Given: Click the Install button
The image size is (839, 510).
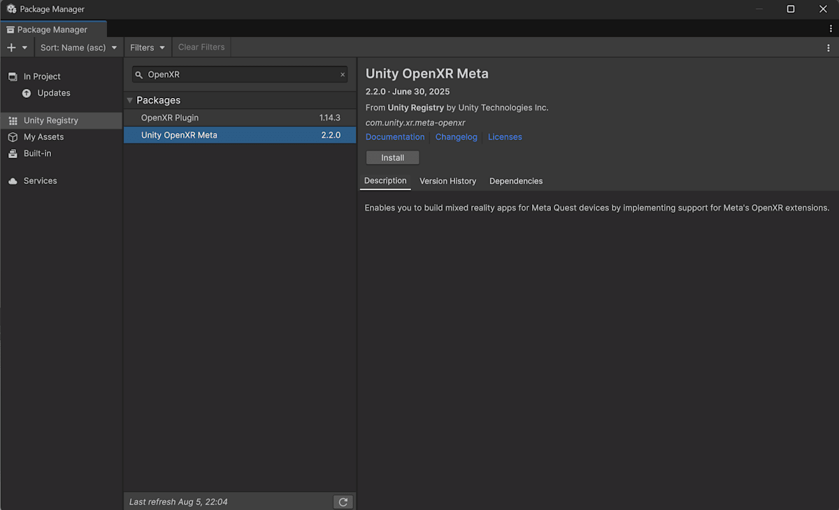Looking at the screenshot, I should coord(392,157).
